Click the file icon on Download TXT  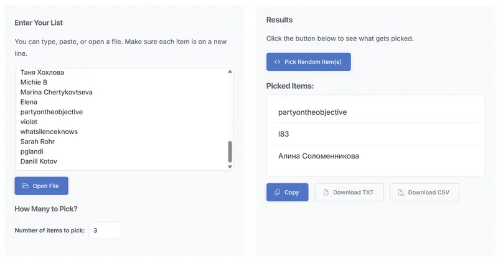click(326, 193)
